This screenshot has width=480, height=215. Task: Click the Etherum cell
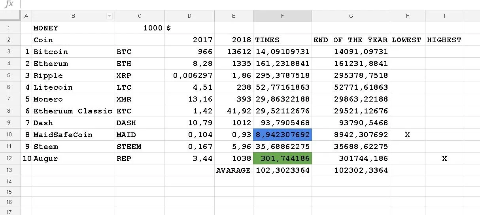point(74,64)
